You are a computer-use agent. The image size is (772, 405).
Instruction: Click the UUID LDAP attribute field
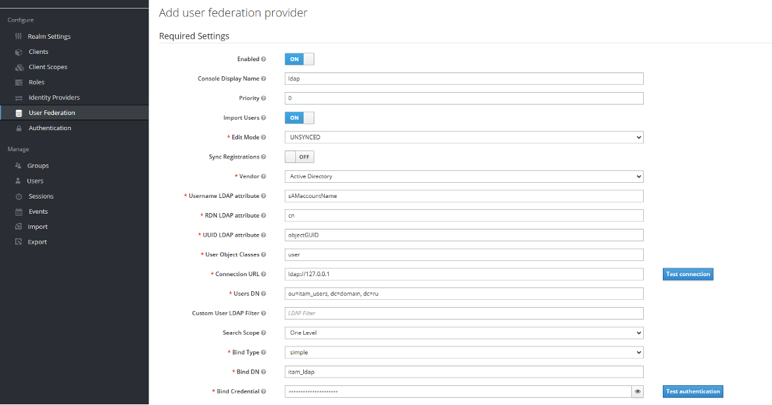tap(464, 235)
